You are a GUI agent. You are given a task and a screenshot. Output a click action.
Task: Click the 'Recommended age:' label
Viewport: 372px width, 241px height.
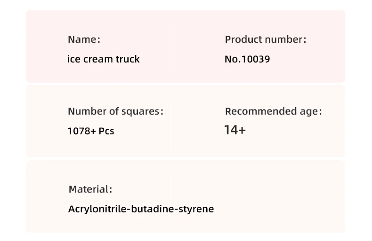click(273, 111)
